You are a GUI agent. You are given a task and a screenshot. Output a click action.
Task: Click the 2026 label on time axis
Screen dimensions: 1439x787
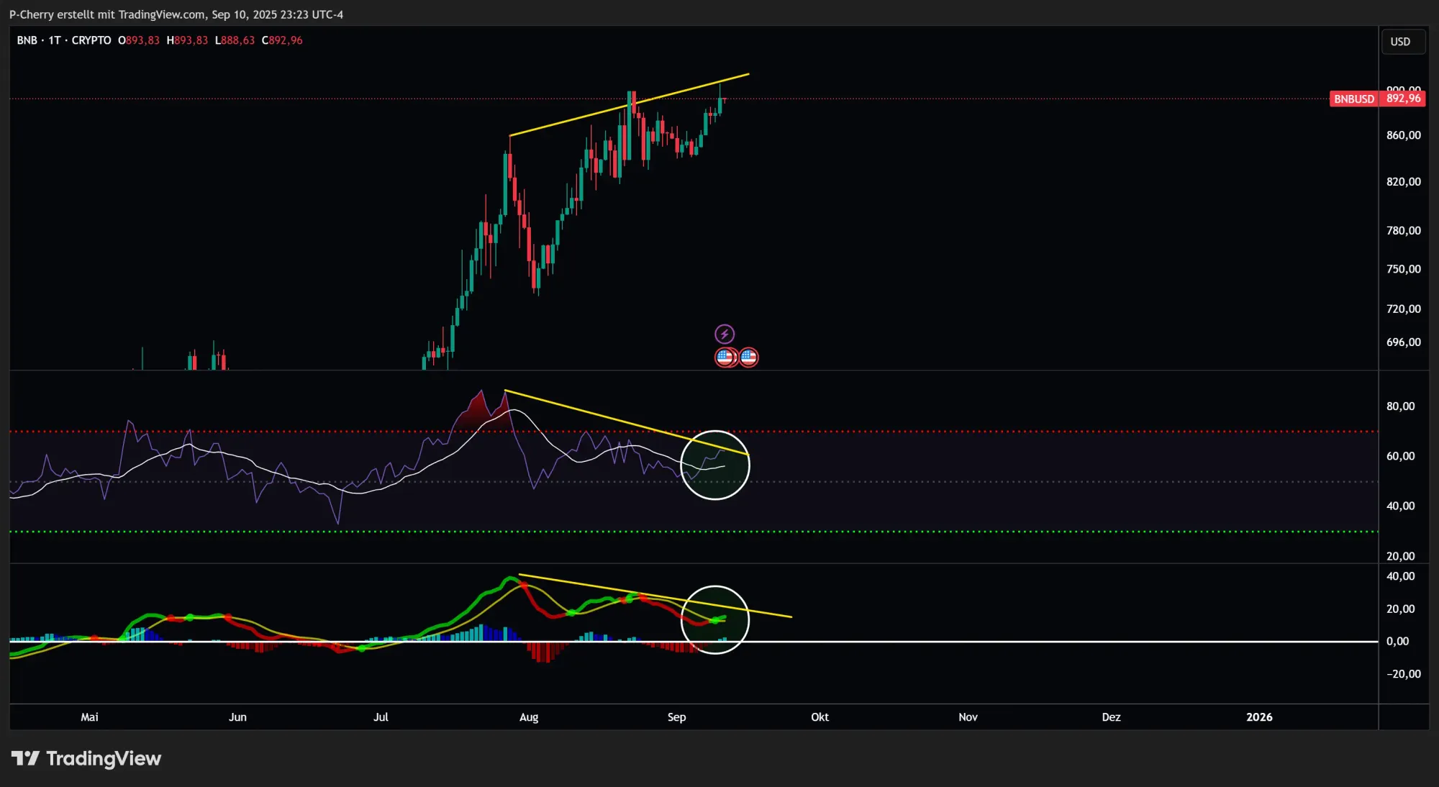1259,717
